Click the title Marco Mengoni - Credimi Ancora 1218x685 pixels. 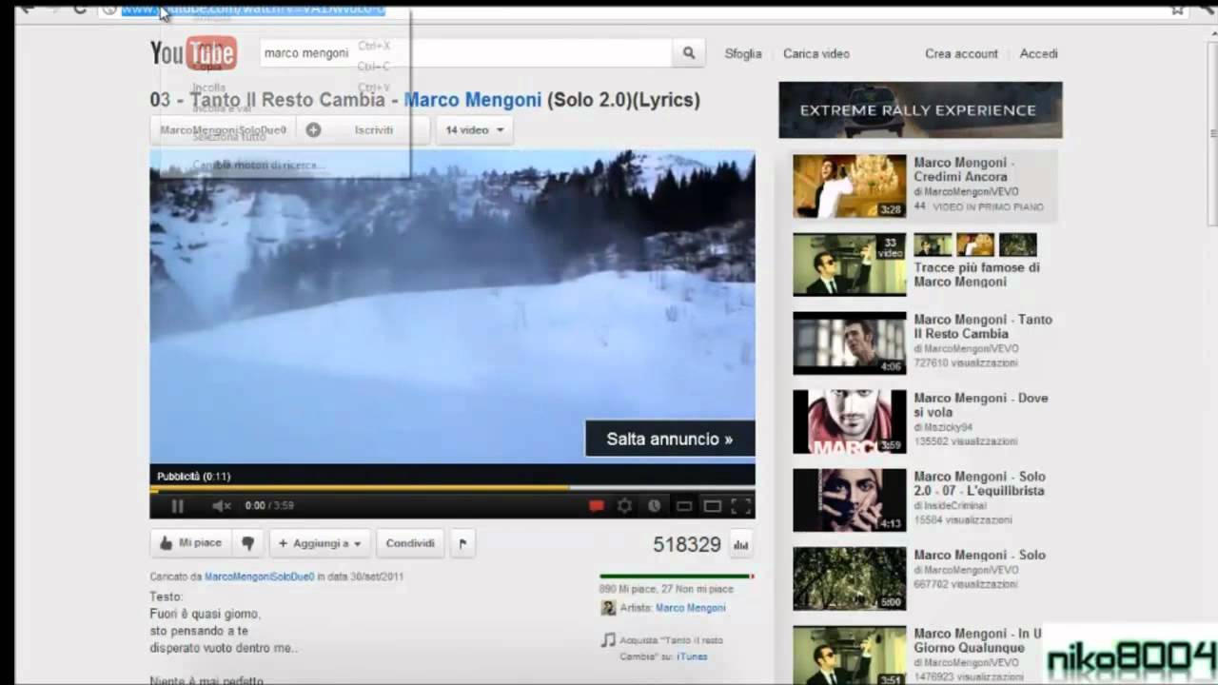[x=964, y=169]
